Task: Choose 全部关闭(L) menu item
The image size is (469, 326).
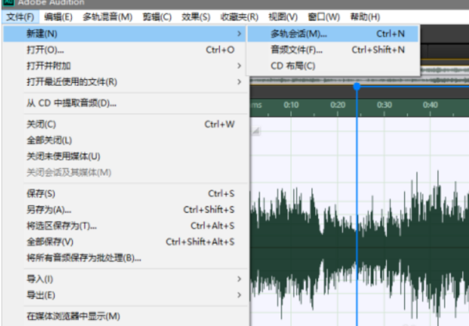Action: tap(125, 140)
